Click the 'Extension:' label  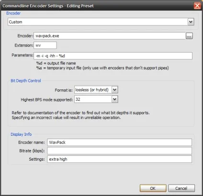[24, 45]
